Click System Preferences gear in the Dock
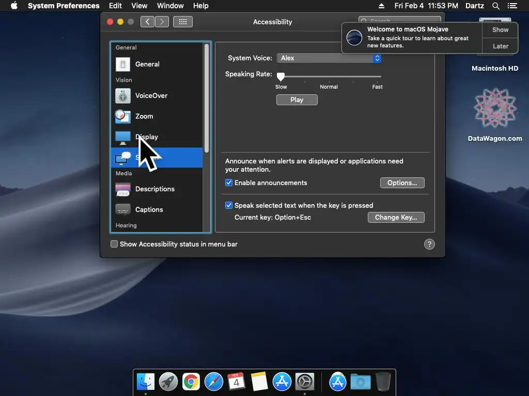Viewport: 529px width, 396px height. (305, 382)
